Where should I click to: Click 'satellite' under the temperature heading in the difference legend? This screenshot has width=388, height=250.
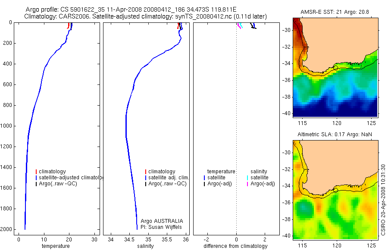216,178
